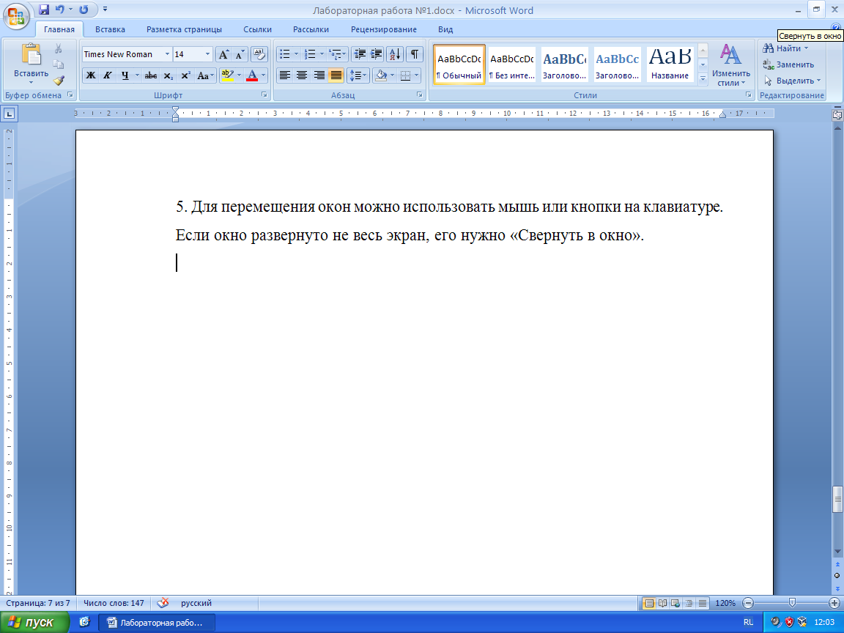Open bullet list dropdown arrow
The width and height of the screenshot is (844, 633).
click(x=296, y=54)
